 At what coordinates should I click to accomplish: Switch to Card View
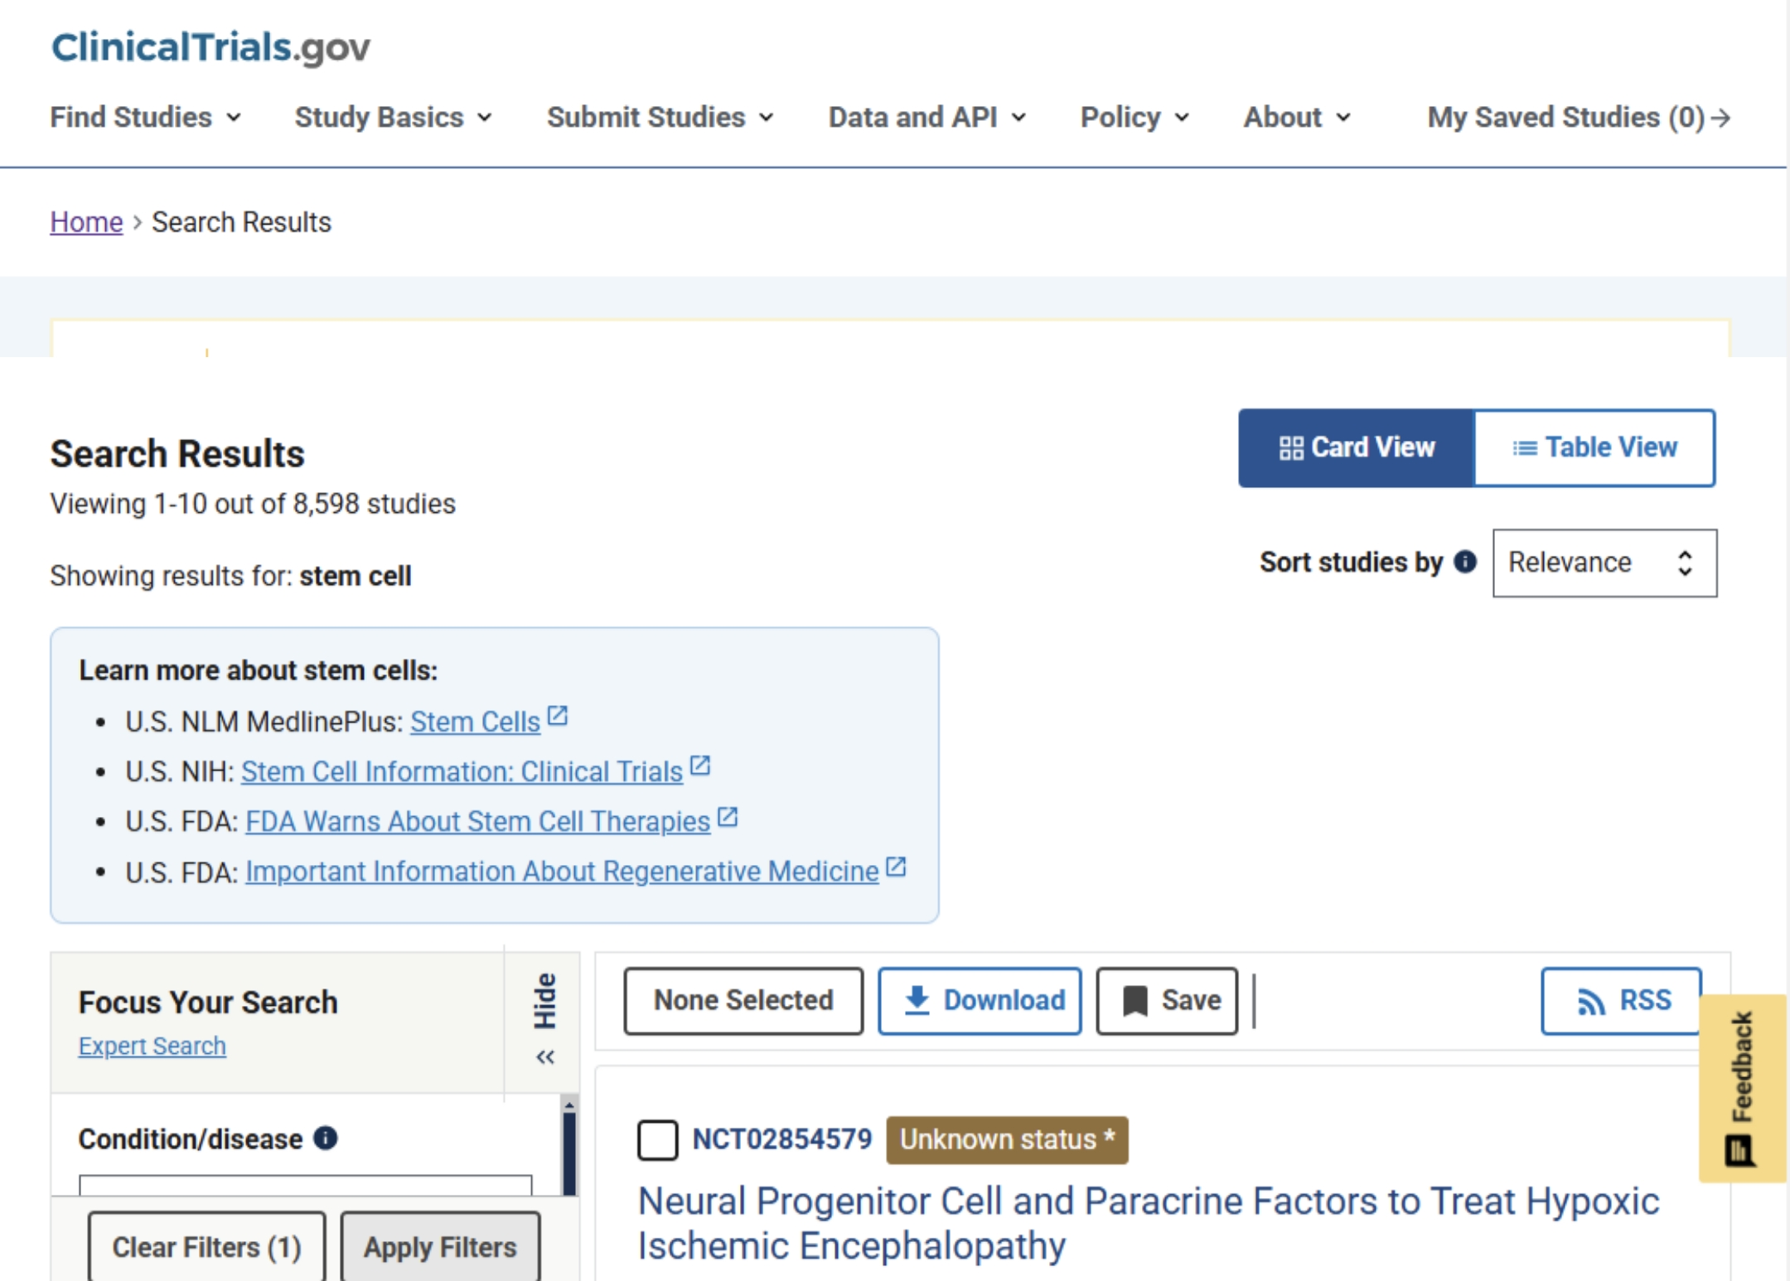(1357, 447)
